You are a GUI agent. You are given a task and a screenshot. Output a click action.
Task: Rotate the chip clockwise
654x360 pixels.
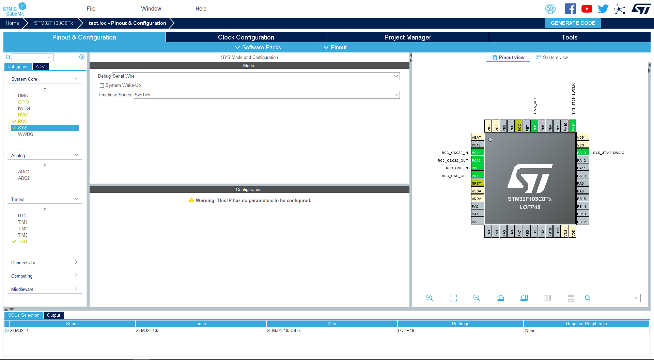500,298
